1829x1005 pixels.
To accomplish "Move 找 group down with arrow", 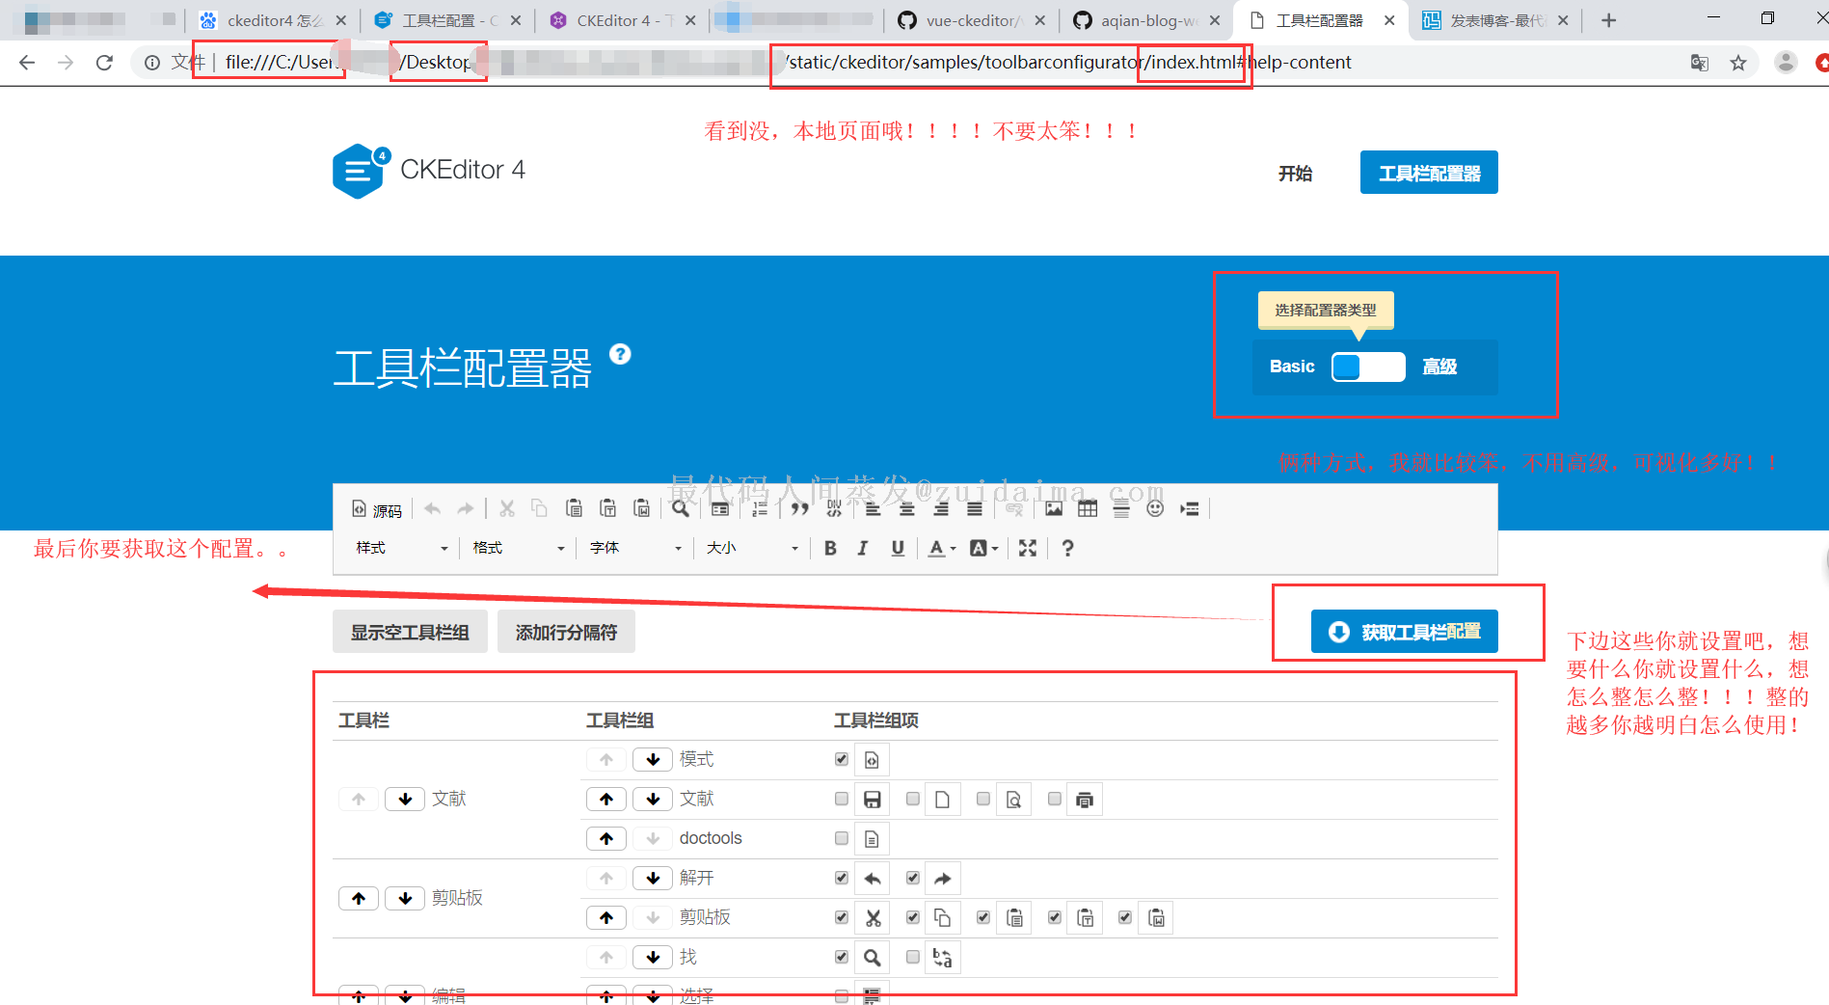I will 653,957.
